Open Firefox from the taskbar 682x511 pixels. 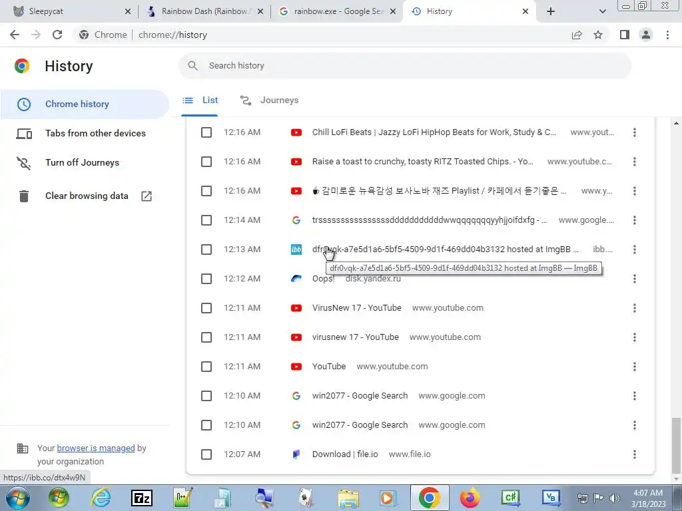470,498
